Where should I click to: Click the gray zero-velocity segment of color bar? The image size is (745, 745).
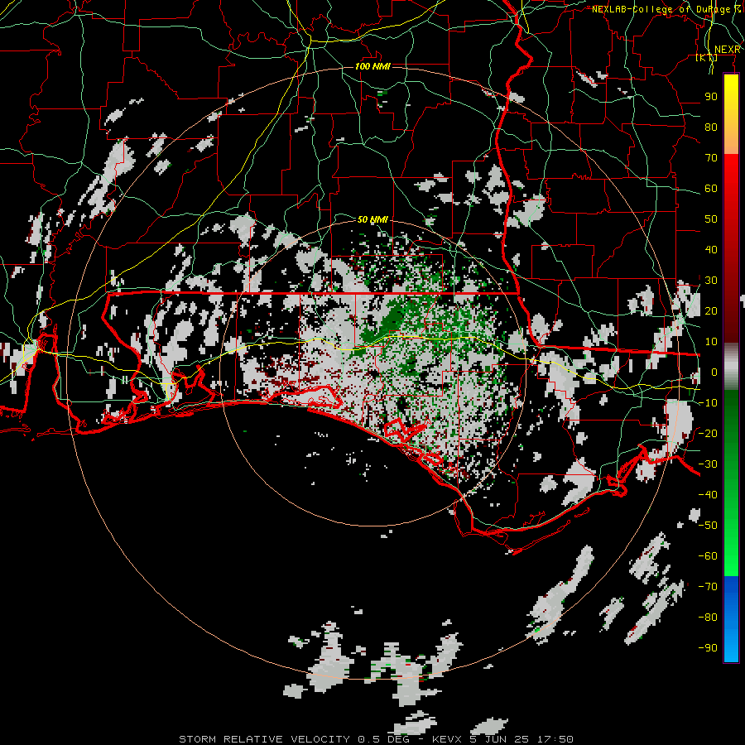click(731, 366)
